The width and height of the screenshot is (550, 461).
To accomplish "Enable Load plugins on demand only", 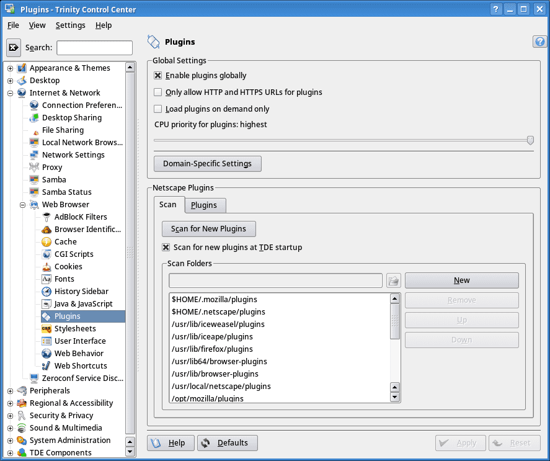I will point(158,109).
